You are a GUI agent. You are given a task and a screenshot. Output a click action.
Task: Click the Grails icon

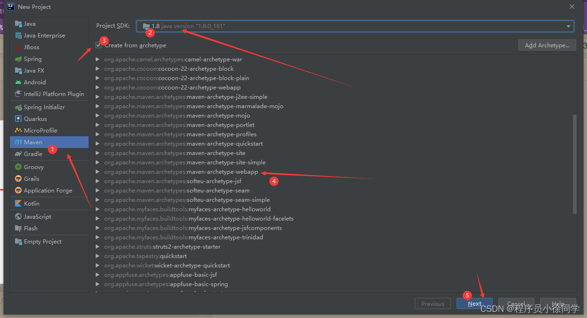pos(18,179)
